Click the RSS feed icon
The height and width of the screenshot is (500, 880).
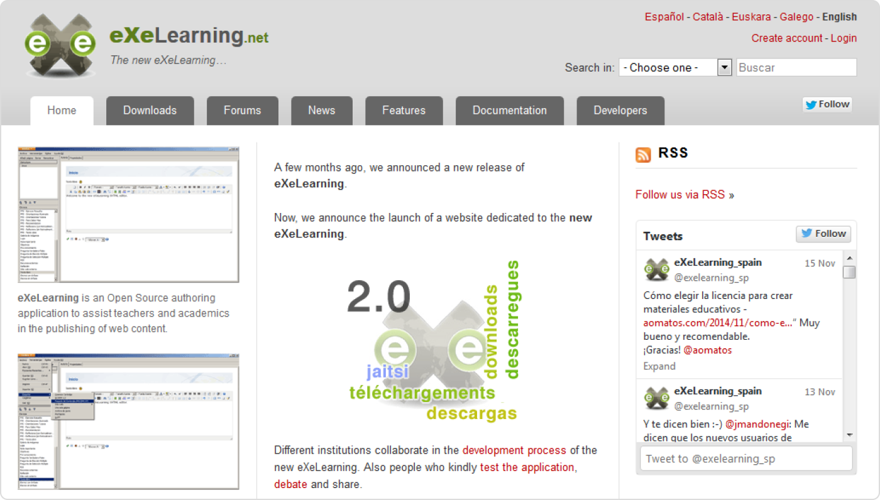pos(643,153)
